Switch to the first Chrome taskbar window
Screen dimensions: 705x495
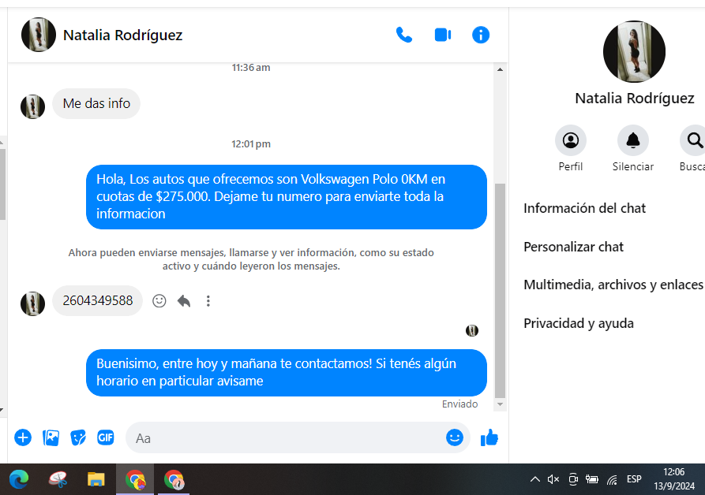135,479
